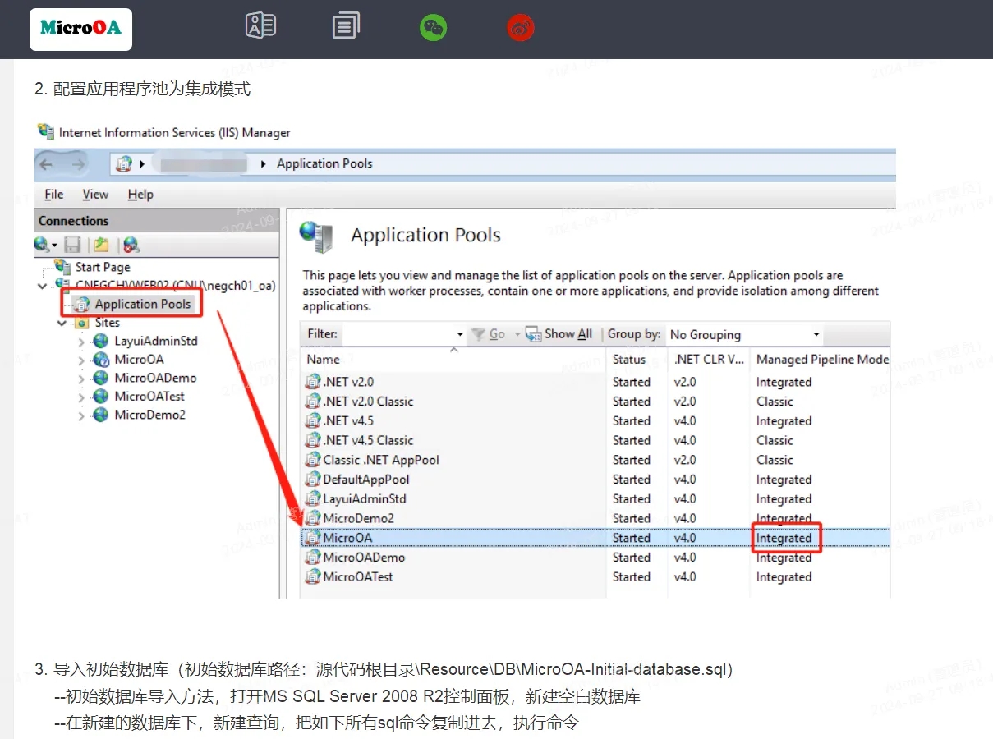This screenshot has height=739, width=993.
Task: Click the .NET v4.5 Classic pool row icon
Action: [312, 441]
